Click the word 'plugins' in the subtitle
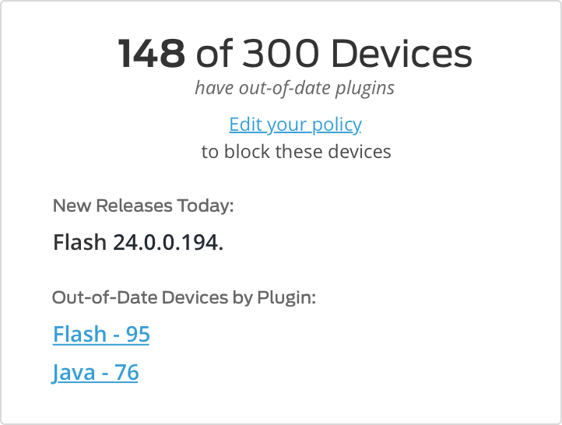The image size is (562, 425). point(366,88)
